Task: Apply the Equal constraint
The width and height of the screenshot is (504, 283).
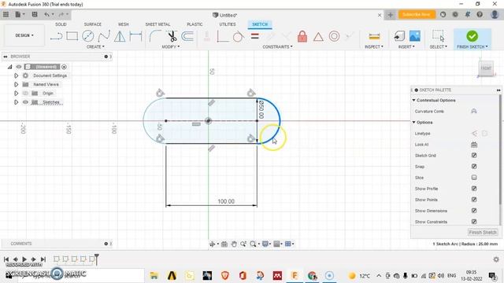Action: (255, 36)
